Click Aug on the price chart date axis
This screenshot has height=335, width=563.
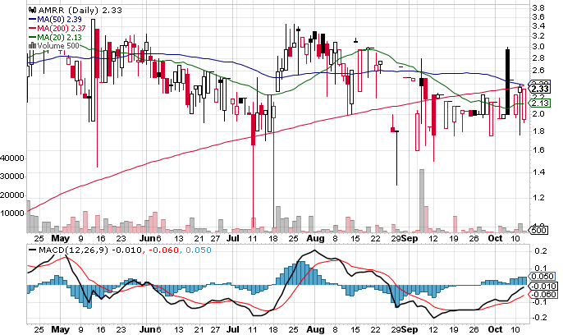(x=316, y=239)
